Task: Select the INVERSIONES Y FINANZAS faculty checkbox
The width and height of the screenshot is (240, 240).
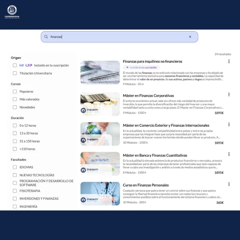Action: [x=15, y=199]
